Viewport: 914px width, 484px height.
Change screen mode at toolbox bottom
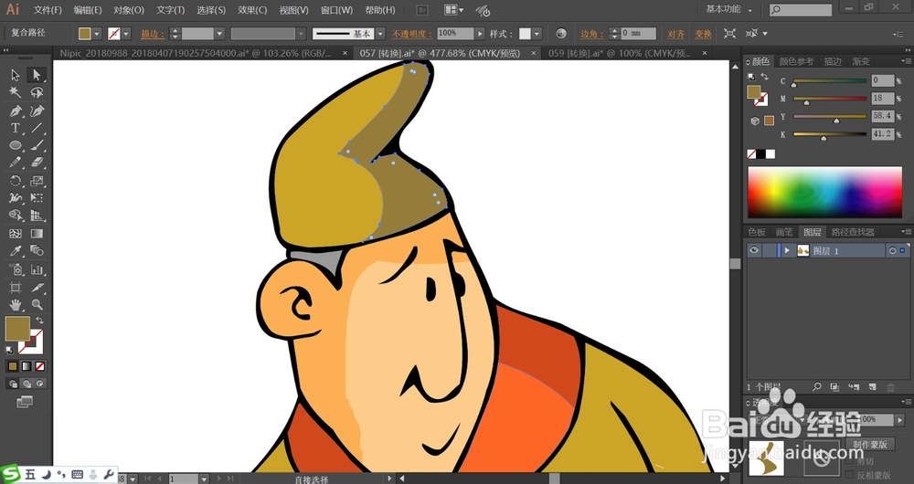pyautogui.click(x=25, y=402)
